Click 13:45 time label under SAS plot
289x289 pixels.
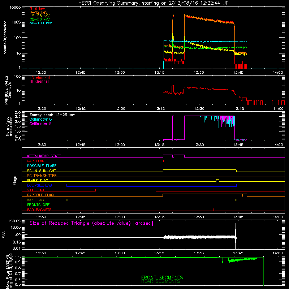238,253
